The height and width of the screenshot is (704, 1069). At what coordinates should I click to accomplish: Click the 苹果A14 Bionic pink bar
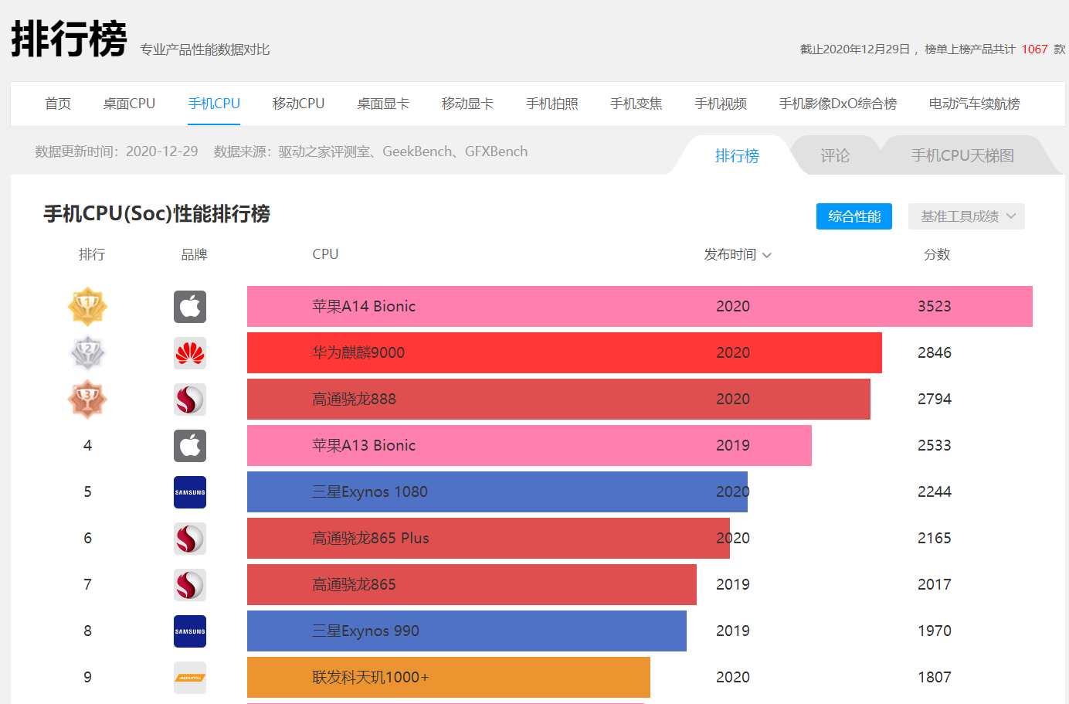pyautogui.click(x=640, y=307)
